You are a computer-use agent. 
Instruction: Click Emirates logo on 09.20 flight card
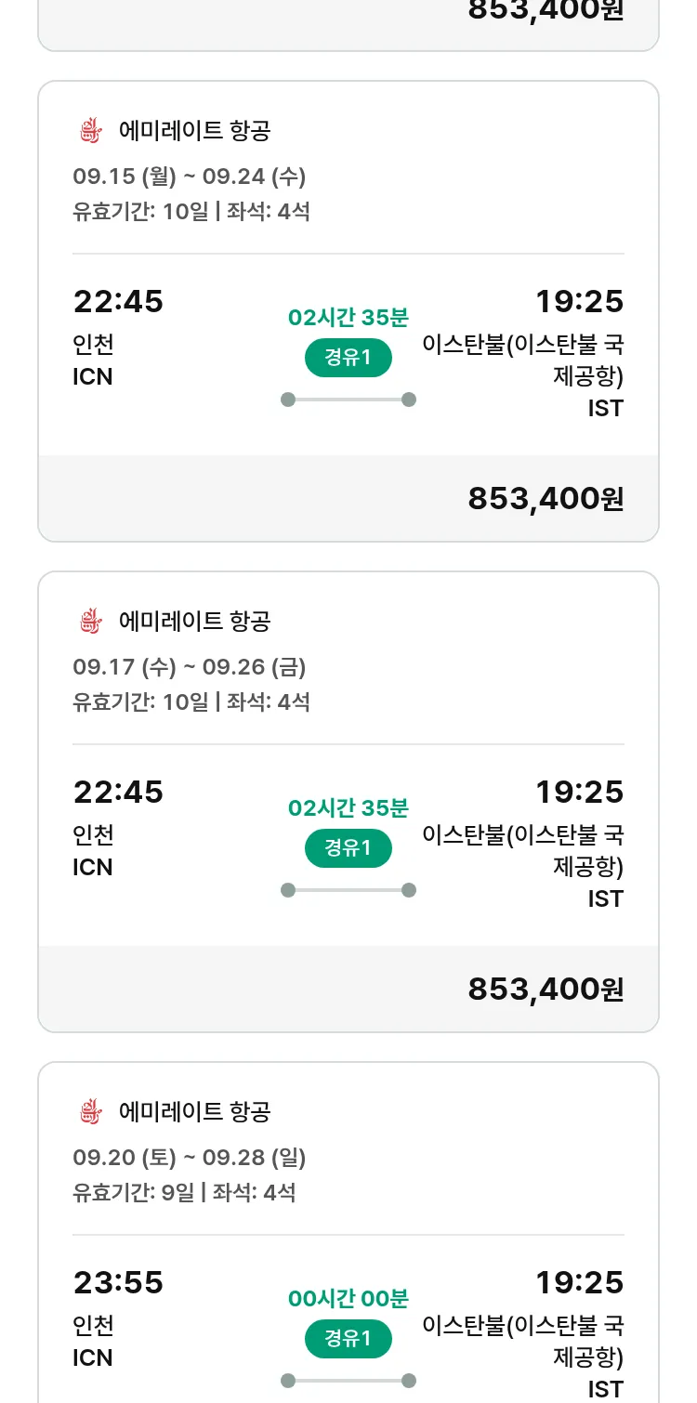tap(90, 1112)
